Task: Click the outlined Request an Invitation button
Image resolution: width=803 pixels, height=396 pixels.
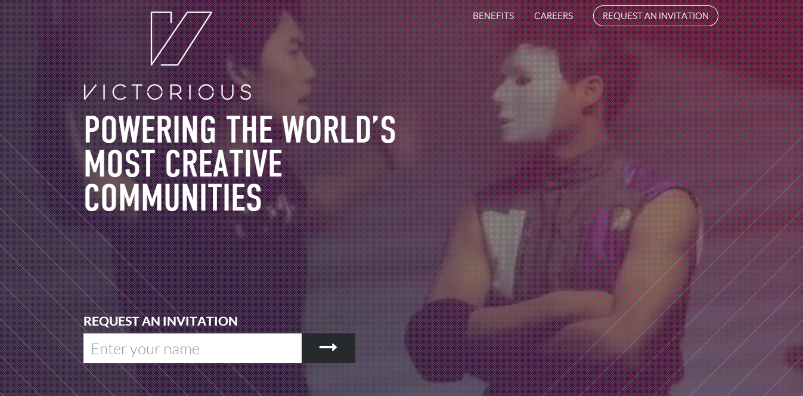Action: [x=656, y=16]
